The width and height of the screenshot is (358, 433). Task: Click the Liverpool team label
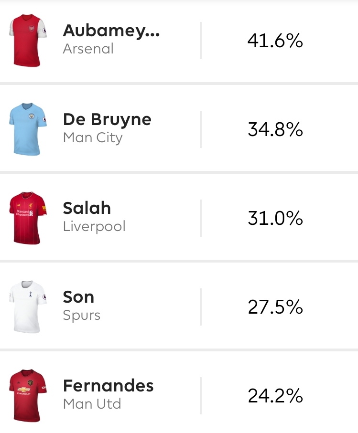[x=94, y=226]
